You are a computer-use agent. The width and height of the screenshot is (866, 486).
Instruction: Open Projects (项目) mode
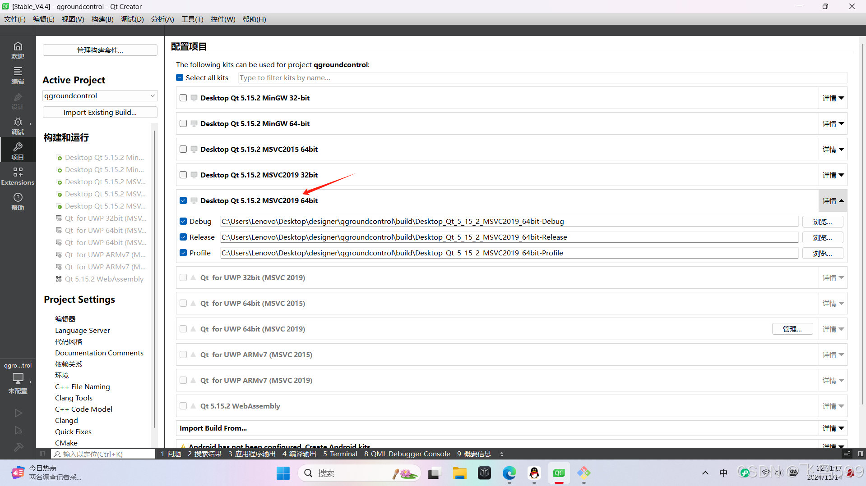(18, 151)
